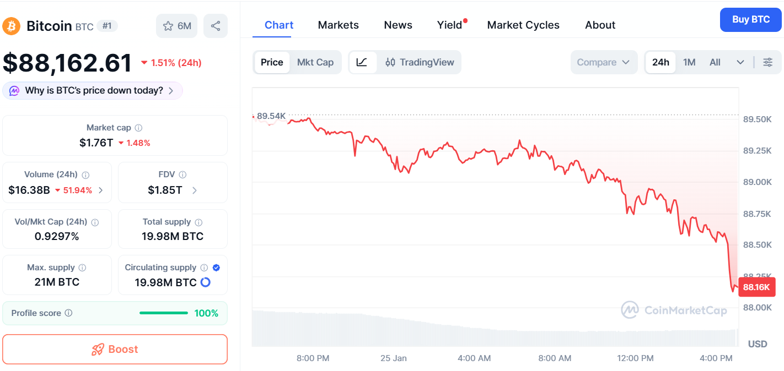The width and height of the screenshot is (784, 371).
Task: Open chart settings sliders icon
Action: pyautogui.click(x=767, y=62)
